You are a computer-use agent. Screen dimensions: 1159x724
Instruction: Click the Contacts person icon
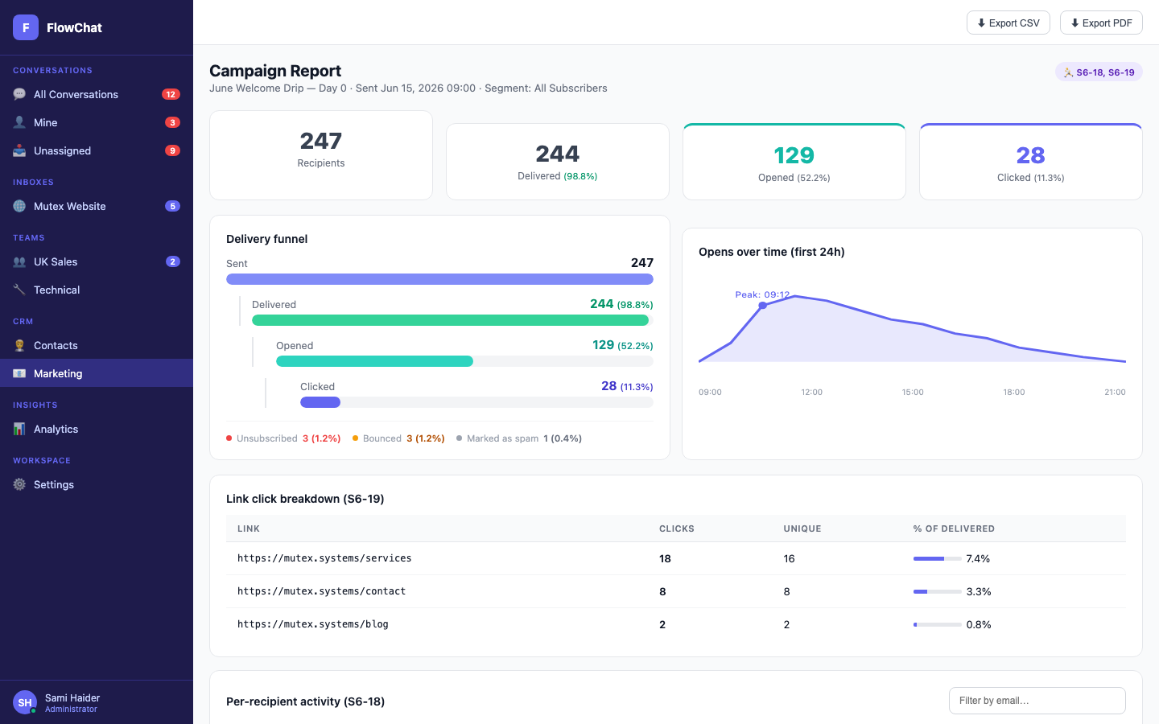click(x=19, y=345)
